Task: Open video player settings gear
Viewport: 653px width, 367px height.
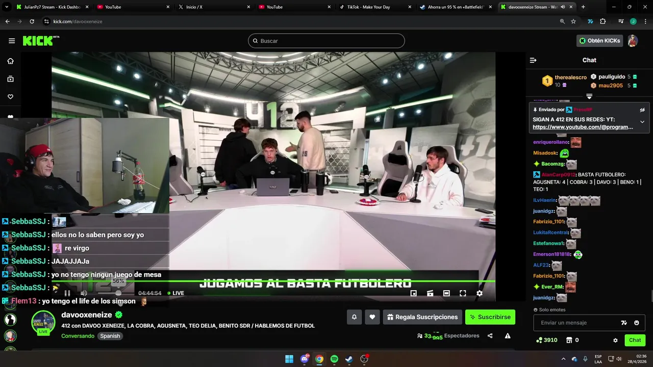Action: coord(479,293)
